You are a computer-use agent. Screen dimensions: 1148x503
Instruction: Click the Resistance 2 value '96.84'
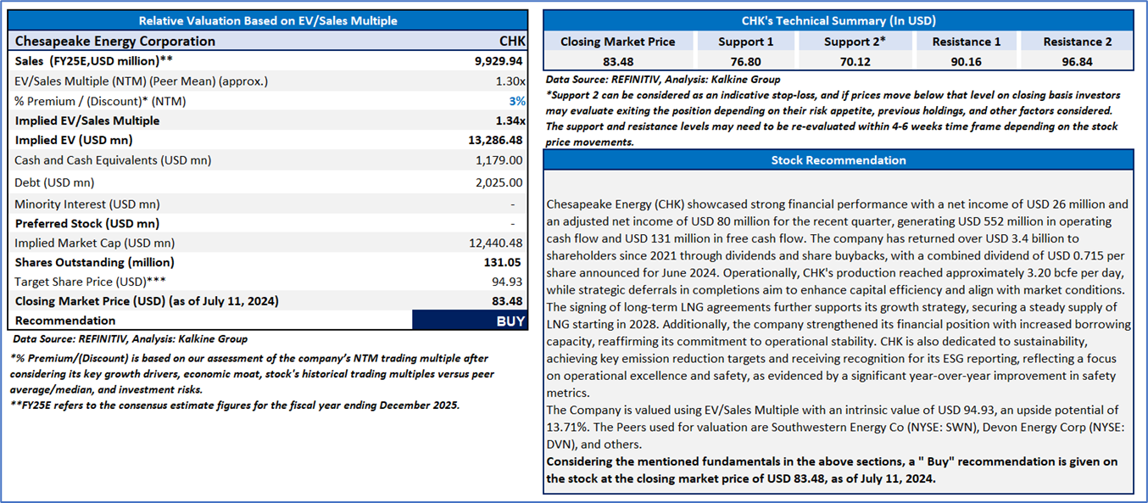pyautogui.click(x=1077, y=62)
